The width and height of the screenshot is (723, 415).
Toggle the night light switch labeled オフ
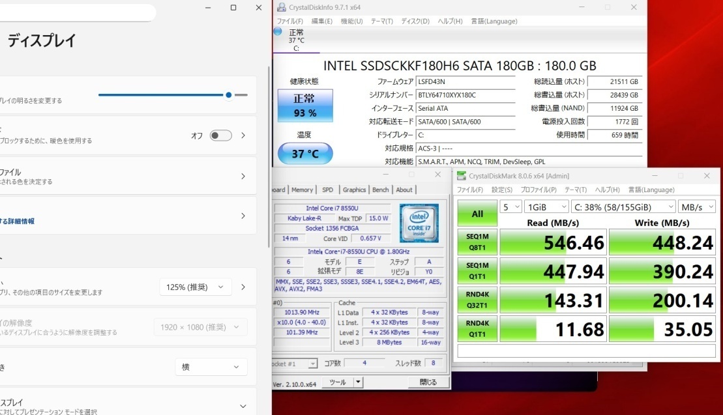[220, 136]
